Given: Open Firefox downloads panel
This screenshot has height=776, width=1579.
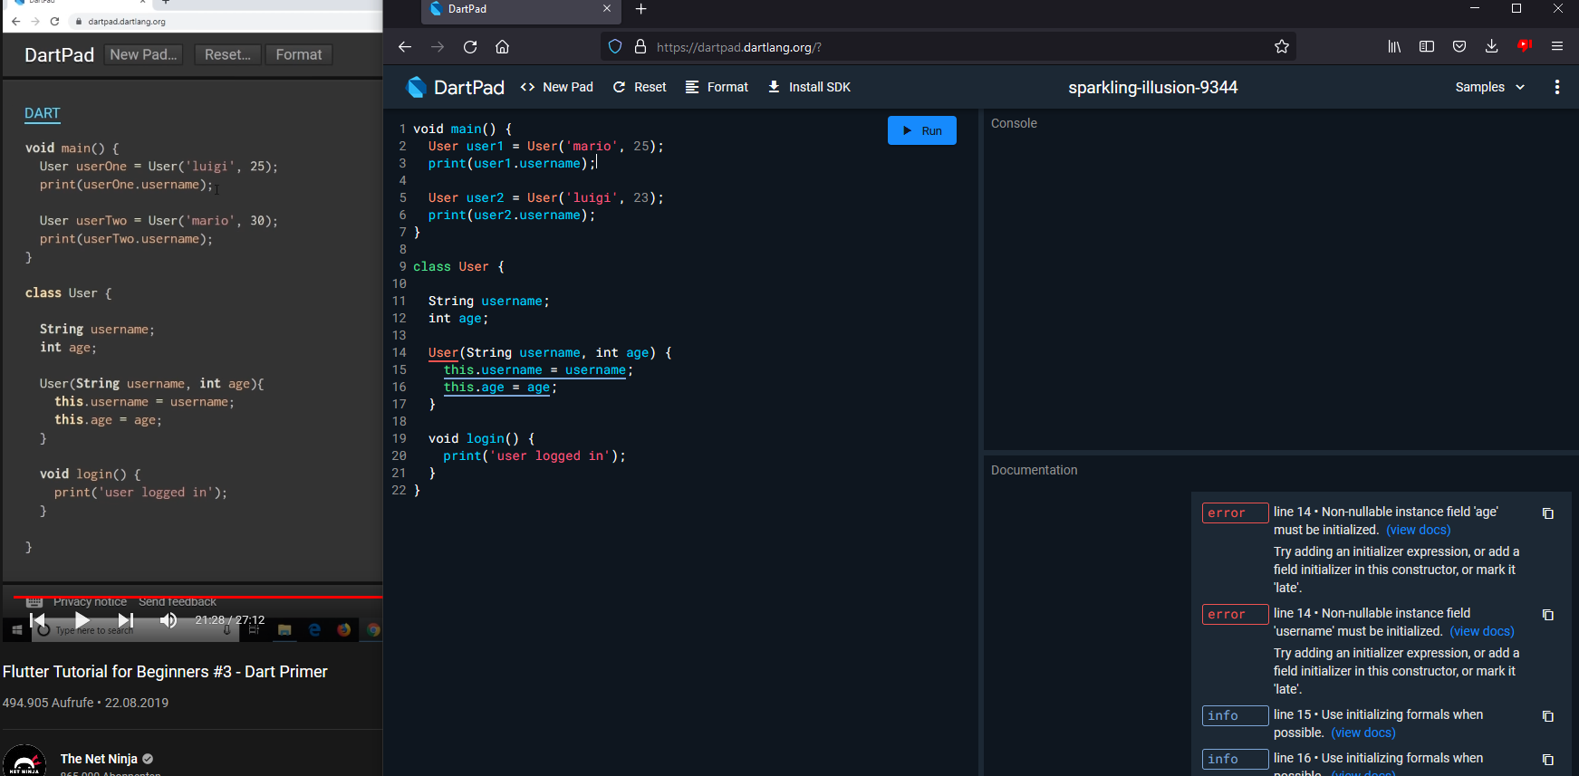Looking at the screenshot, I should pyautogui.click(x=1492, y=47).
